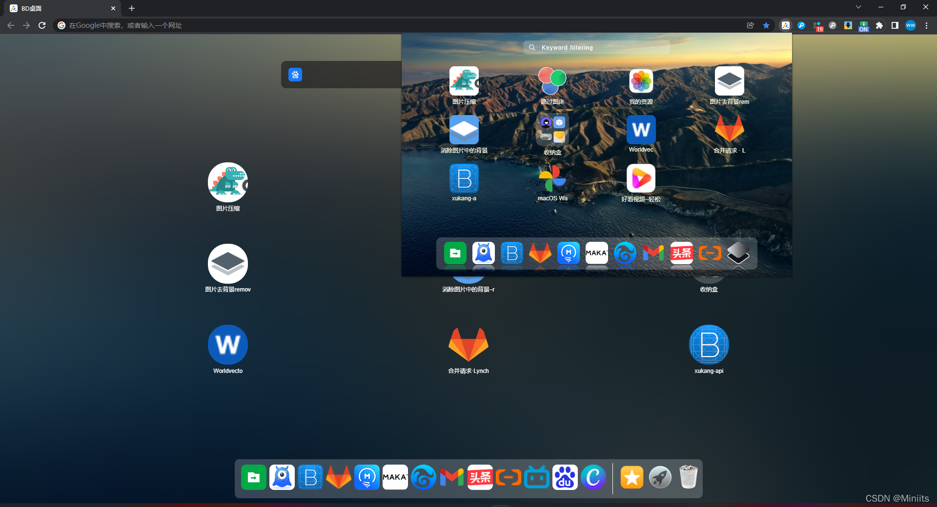
Task: Click GitLab fox icon in popup dock
Action: click(540, 253)
